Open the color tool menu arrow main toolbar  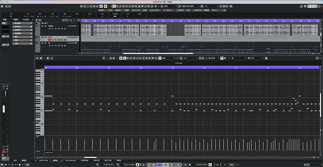pos(158,6)
